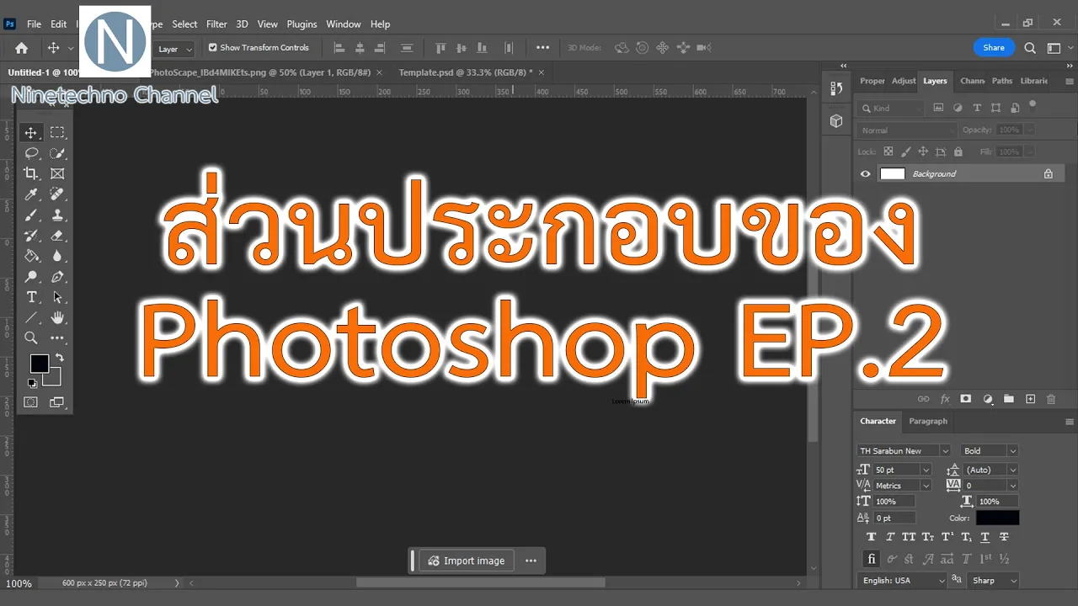
Task: Toggle Strikethrough text style
Action: tap(1004, 537)
